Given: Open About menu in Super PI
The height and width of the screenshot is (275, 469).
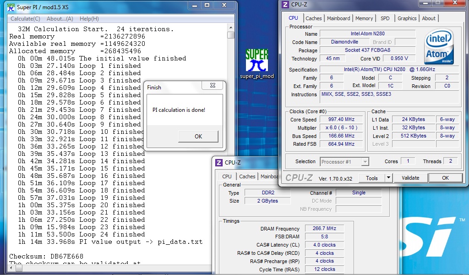Looking at the screenshot, I should click(60, 18).
